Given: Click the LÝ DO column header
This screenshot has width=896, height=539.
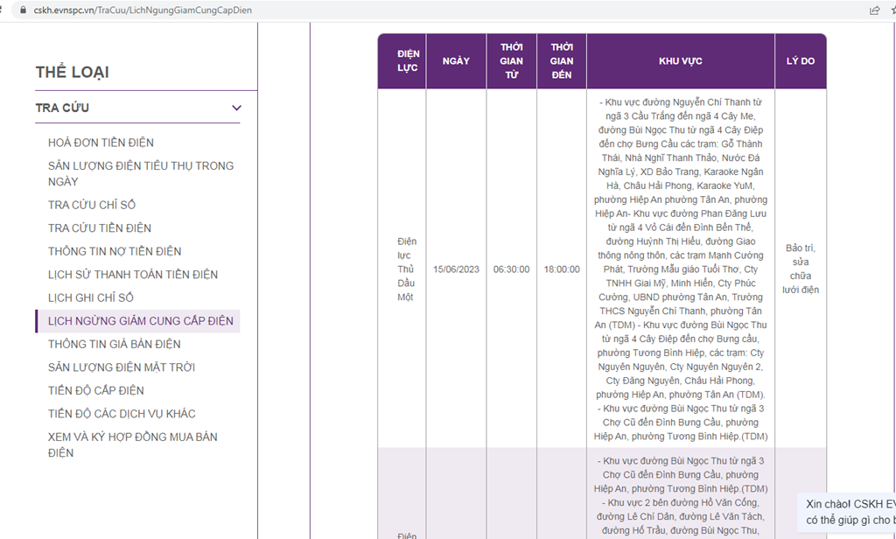Looking at the screenshot, I should click(801, 60).
